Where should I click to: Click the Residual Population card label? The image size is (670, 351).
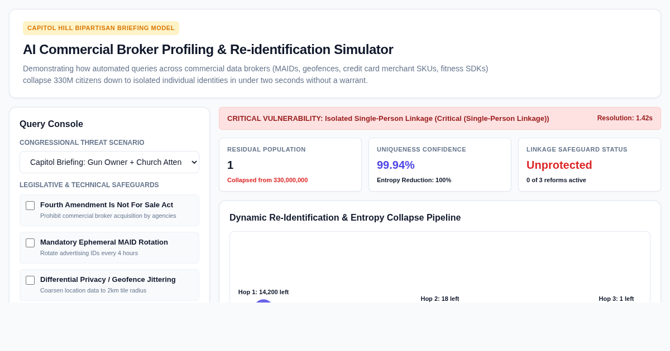tap(266, 149)
